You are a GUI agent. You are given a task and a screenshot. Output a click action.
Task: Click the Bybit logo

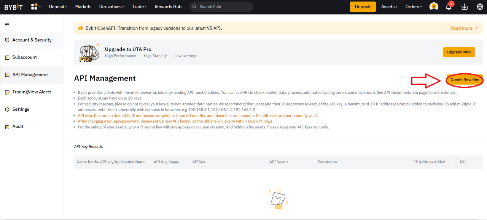tap(13, 7)
